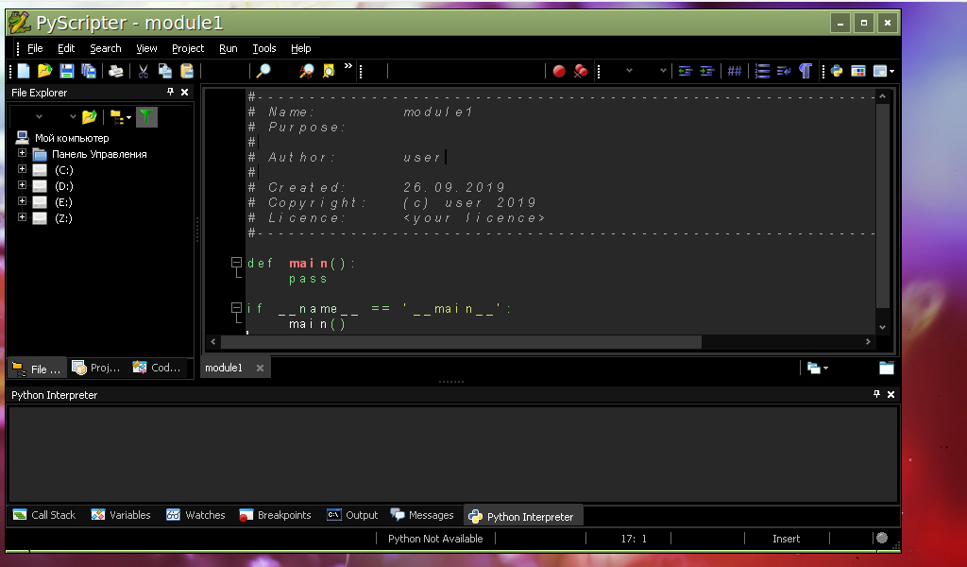
Task: Click the Cut scissors icon
Action: (x=144, y=71)
